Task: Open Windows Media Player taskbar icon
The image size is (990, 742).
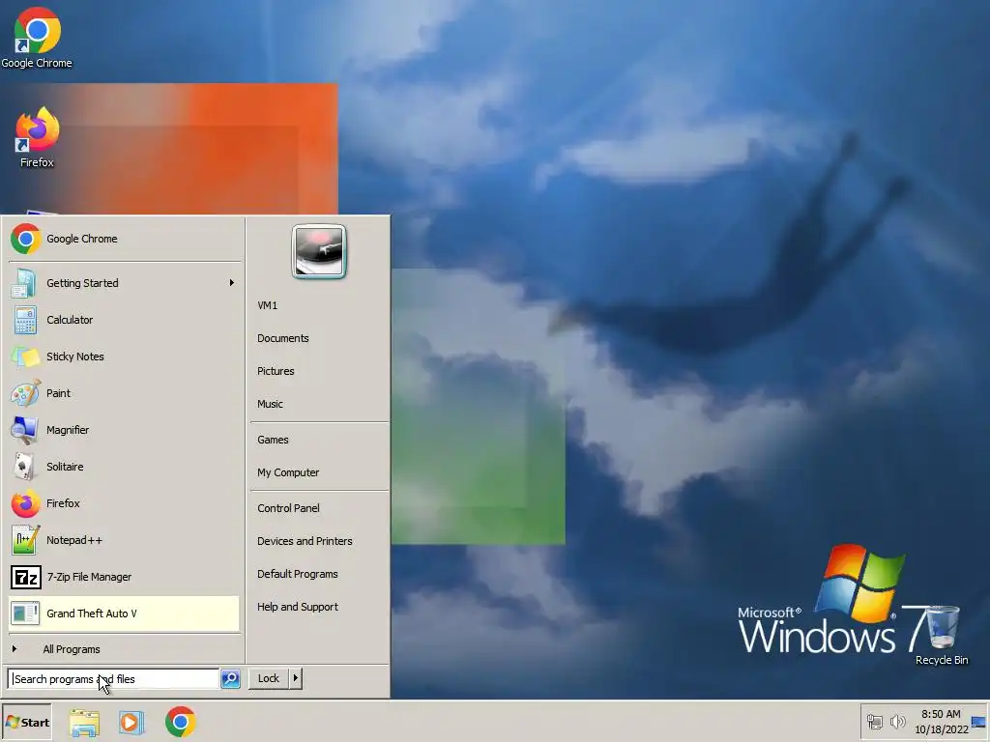Action: point(131,722)
